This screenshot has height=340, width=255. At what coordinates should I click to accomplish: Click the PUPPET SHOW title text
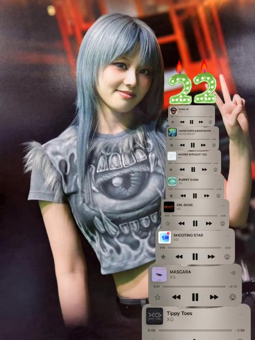tap(188, 179)
